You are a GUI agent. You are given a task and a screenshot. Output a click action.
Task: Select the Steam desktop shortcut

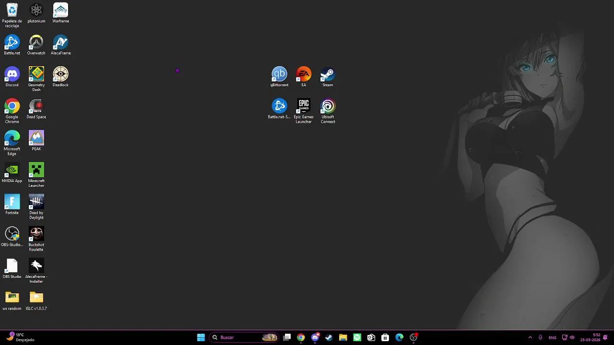328,77
